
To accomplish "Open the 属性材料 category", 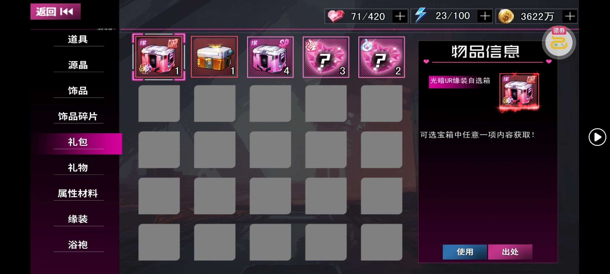I will click(78, 193).
